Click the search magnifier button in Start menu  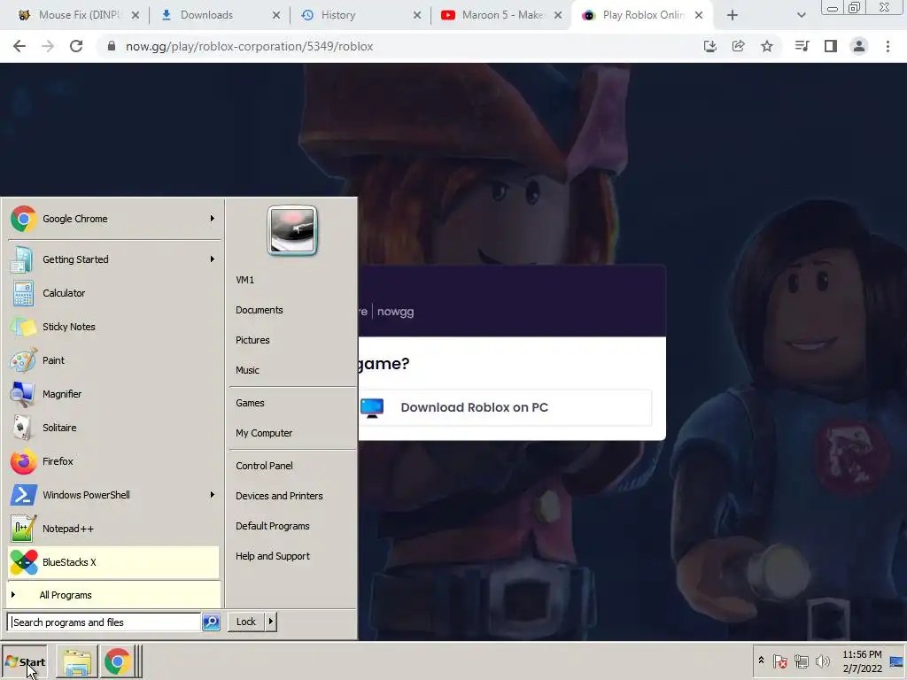tap(211, 622)
